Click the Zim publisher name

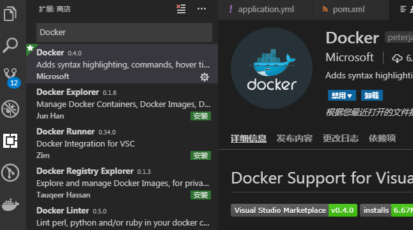point(43,155)
